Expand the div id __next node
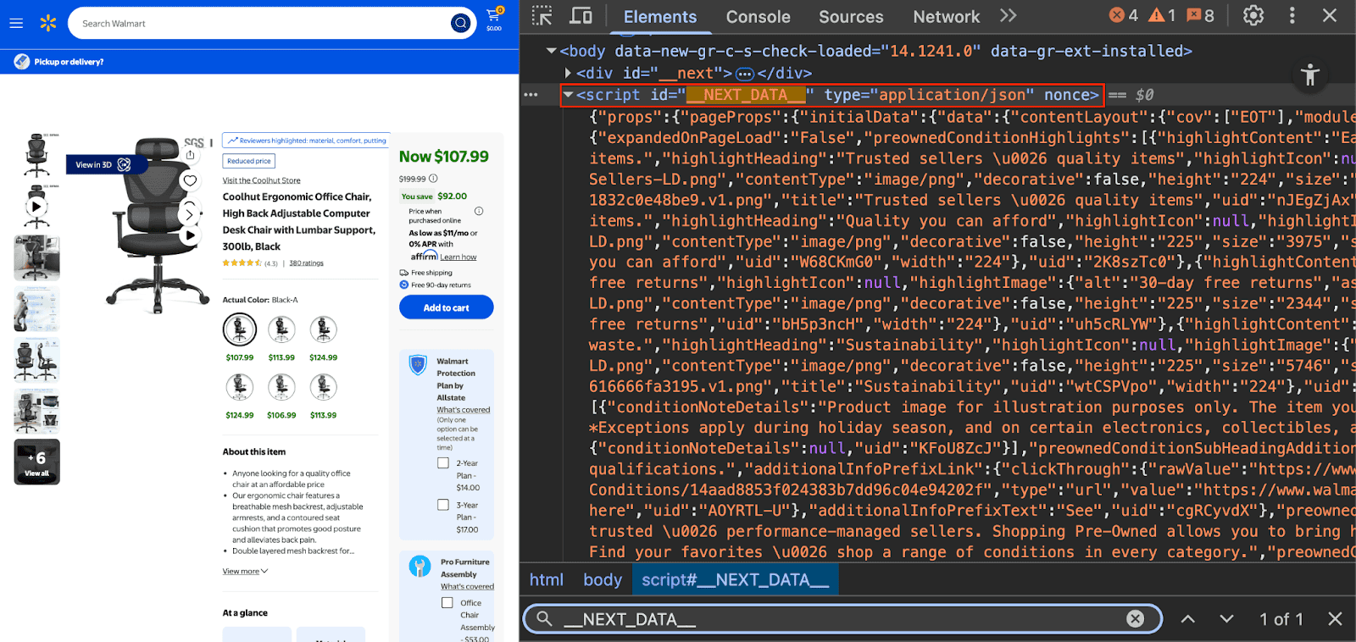 569,74
